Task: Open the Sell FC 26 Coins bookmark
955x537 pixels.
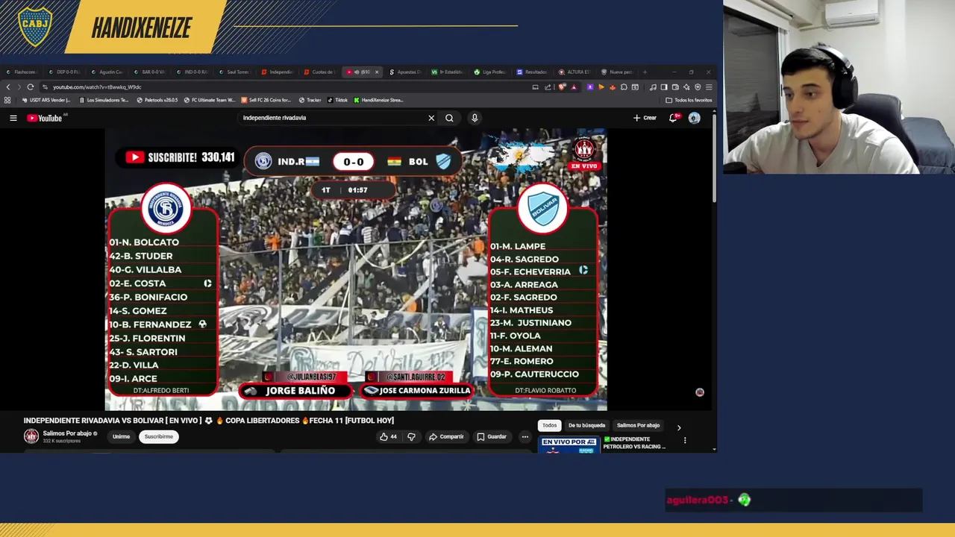Action: pos(266,100)
